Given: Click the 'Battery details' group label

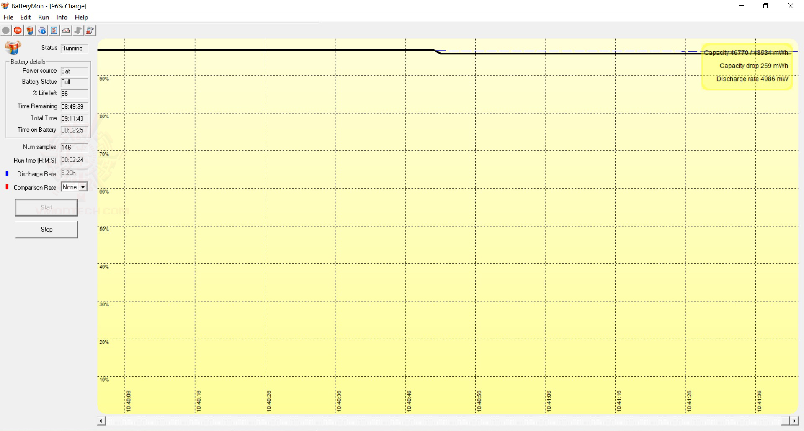Looking at the screenshot, I should pyautogui.click(x=28, y=62).
